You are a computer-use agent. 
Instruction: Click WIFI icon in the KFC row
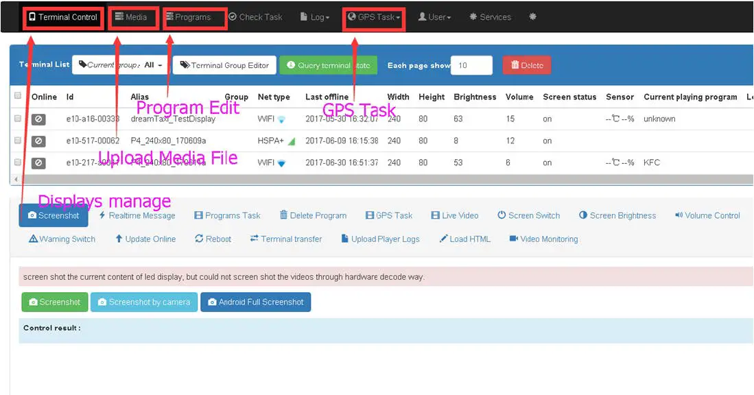(x=282, y=163)
